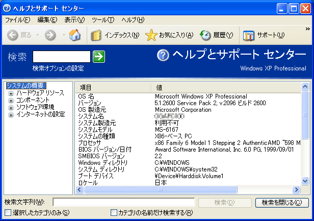The image size is (314, 221).
Task: Open the ファイル(F) menu
Action: [x=18, y=20]
